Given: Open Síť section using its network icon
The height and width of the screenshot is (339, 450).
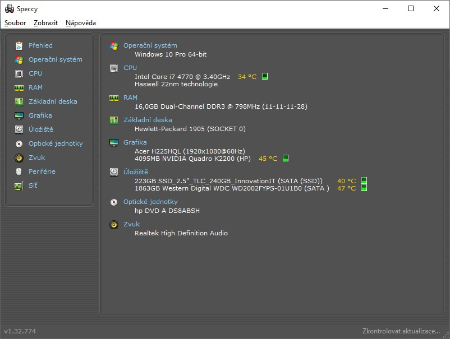Looking at the screenshot, I should coord(19,185).
